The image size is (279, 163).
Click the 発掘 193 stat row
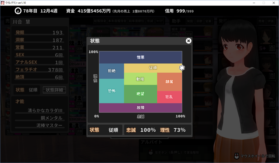(39, 32)
